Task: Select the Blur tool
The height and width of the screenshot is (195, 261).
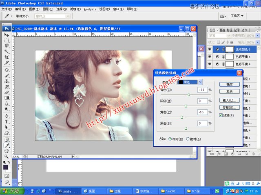Action: pyautogui.click(x=7, y=104)
